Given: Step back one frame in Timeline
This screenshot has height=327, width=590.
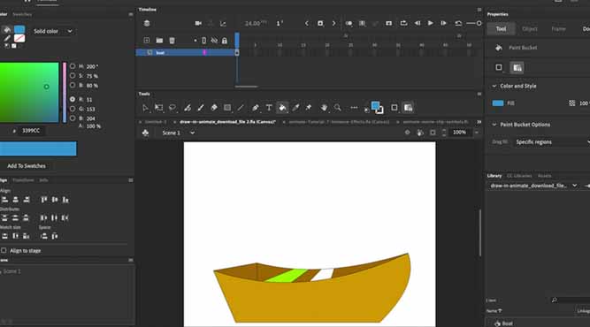Looking at the screenshot, I should coord(418,23).
